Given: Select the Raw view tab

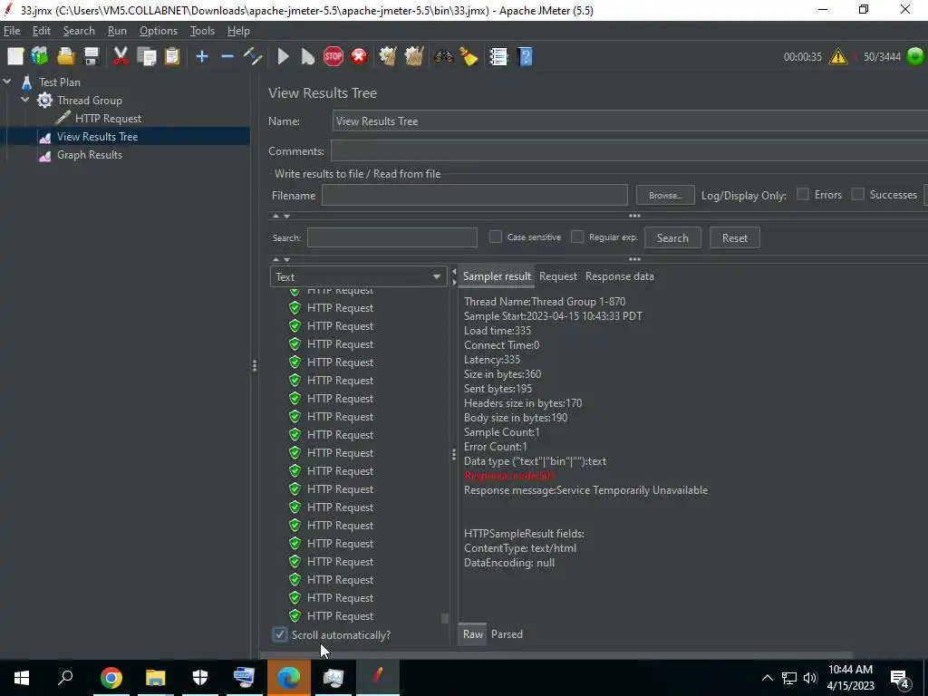Looking at the screenshot, I should pos(473,633).
